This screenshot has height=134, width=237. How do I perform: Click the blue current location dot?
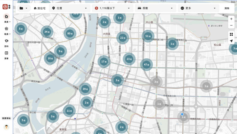click(x=182, y=114)
